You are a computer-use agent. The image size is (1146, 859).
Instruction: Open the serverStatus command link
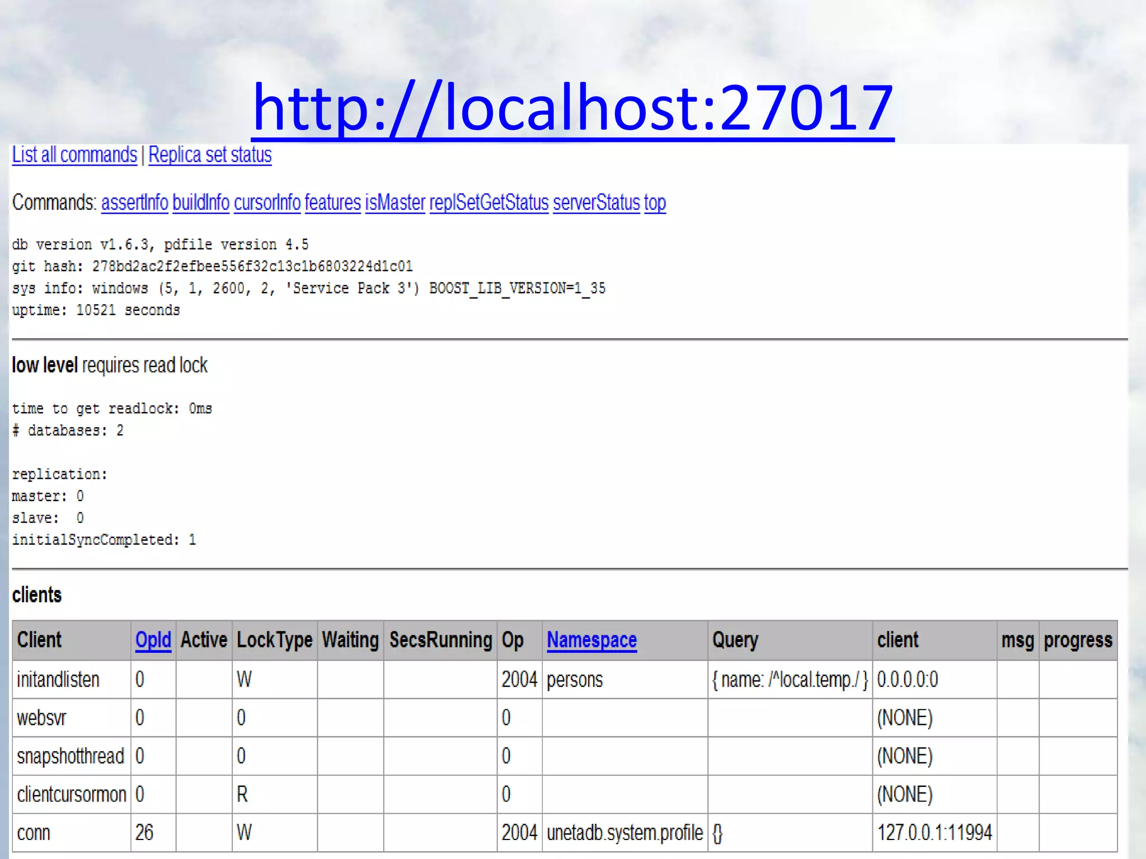pos(596,202)
